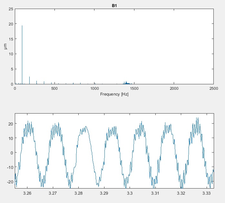Screen dimensions: 225x203
Task: Click the -10 tick label on lower plot
Action: [x=10, y=167]
